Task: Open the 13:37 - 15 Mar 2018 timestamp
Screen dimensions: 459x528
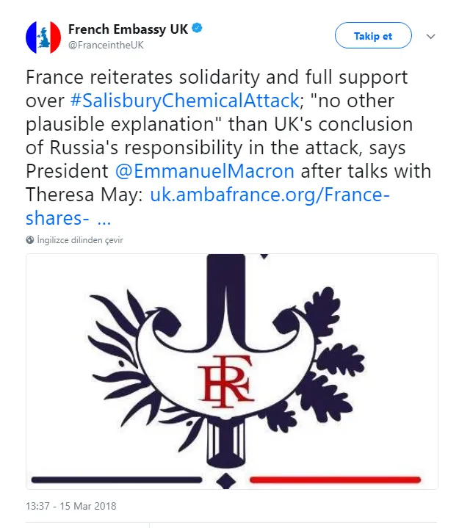Action: click(71, 506)
